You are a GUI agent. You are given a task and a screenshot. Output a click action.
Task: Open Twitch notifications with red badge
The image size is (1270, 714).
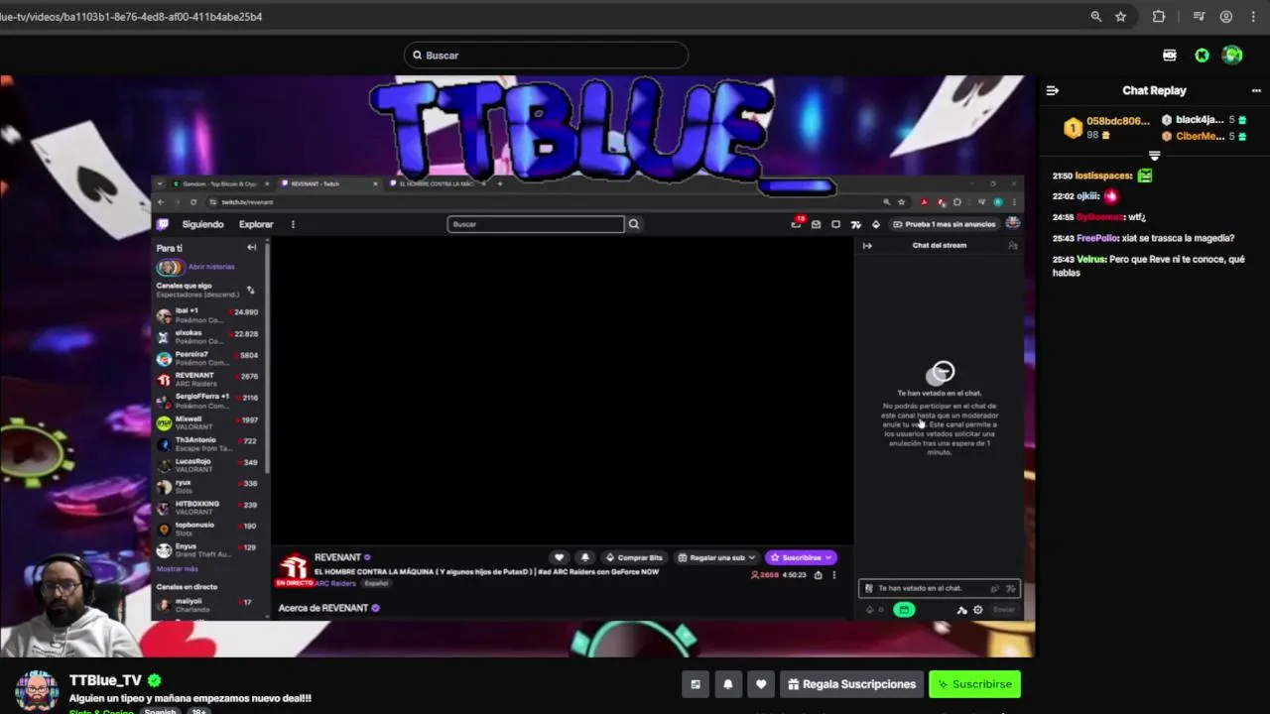click(796, 223)
